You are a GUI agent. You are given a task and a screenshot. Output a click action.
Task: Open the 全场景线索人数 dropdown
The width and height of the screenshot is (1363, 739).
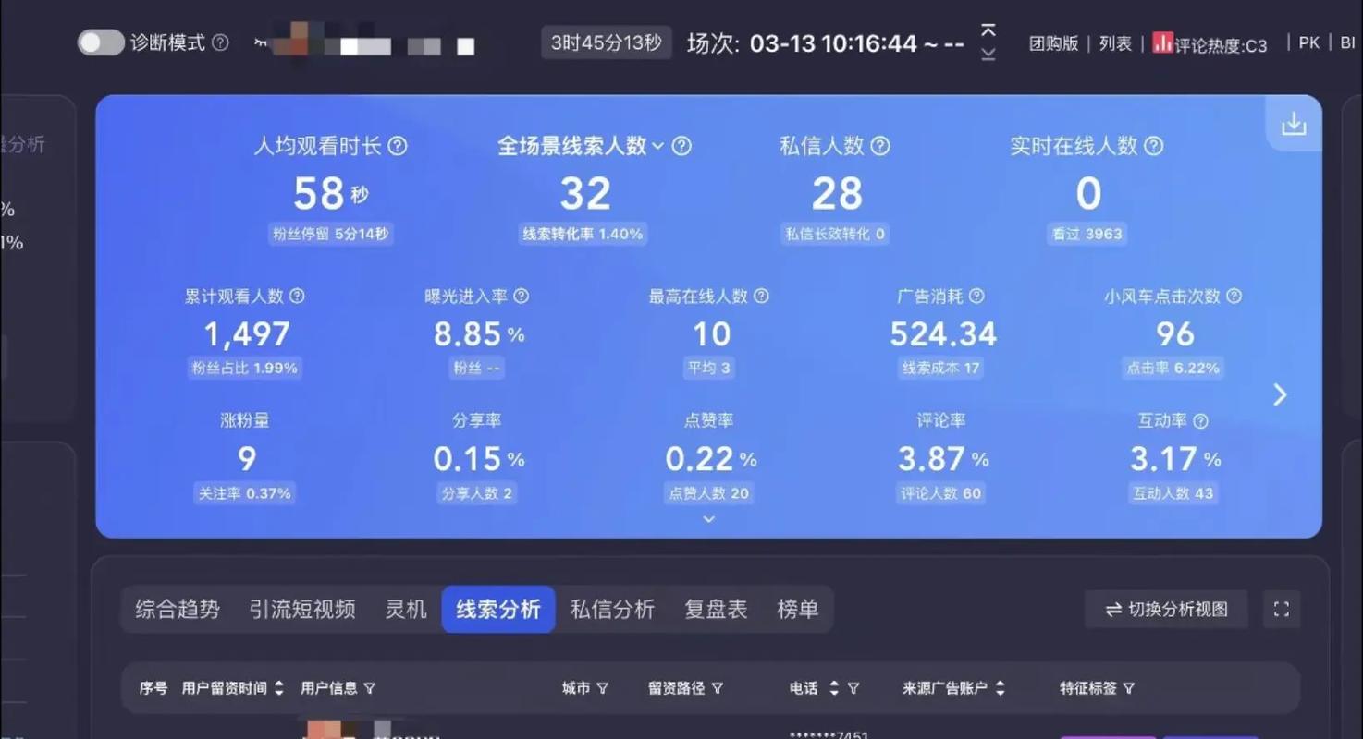coord(657,146)
